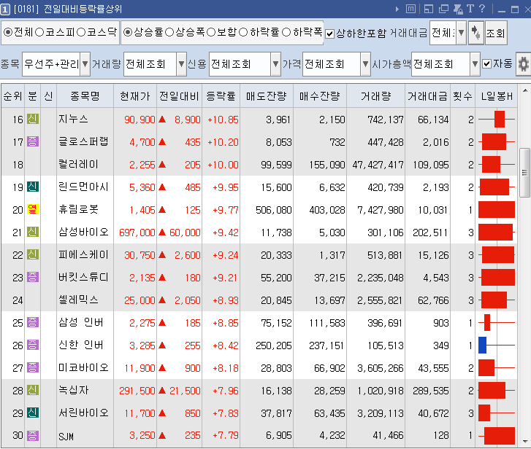
Task: Click the 조회 search button
Action: 496,33
